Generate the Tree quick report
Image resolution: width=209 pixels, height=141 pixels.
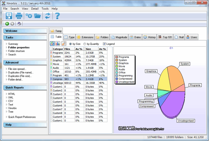[11, 111]
